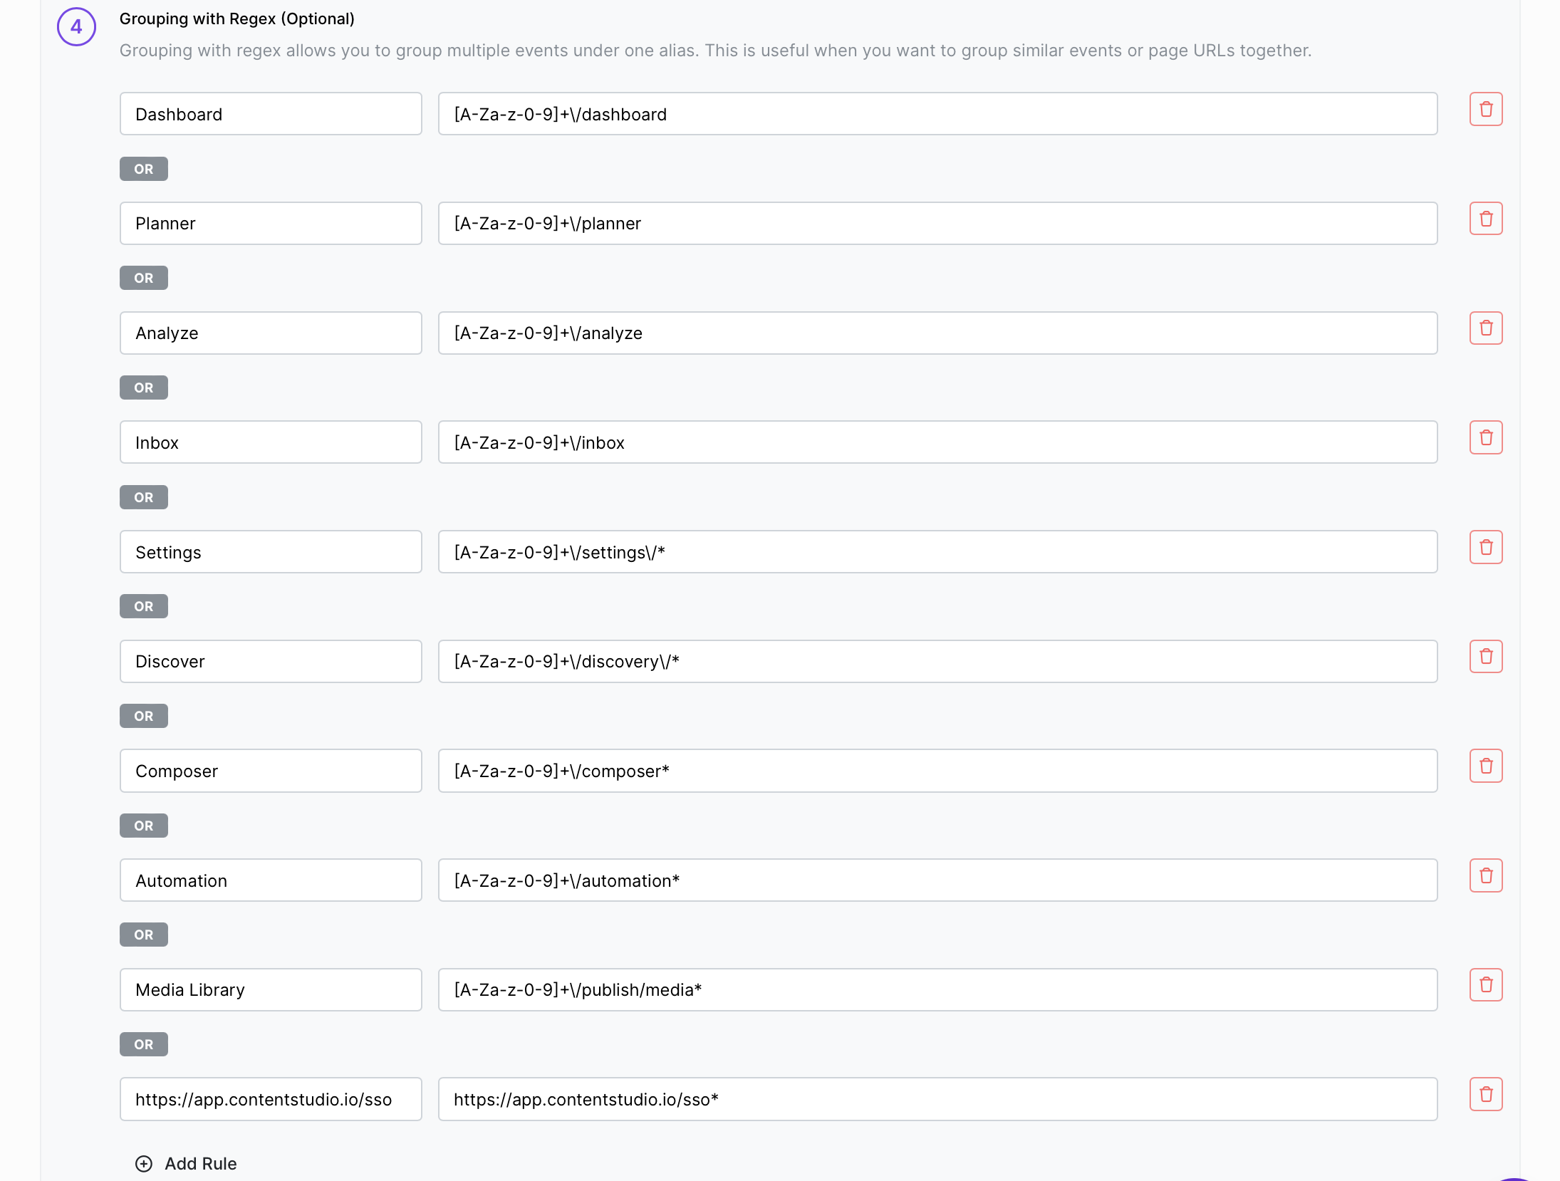The width and height of the screenshot is (1560, 1181).
Task: Remove the sso URL rule
Action: pyautogui.click(x=1485, y=1095)
